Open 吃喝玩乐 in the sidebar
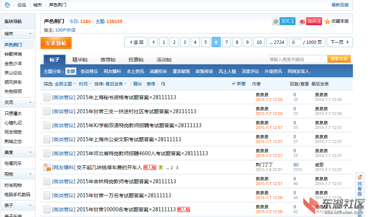Screen dimensions: 368x217 click(x=13, y=163)
